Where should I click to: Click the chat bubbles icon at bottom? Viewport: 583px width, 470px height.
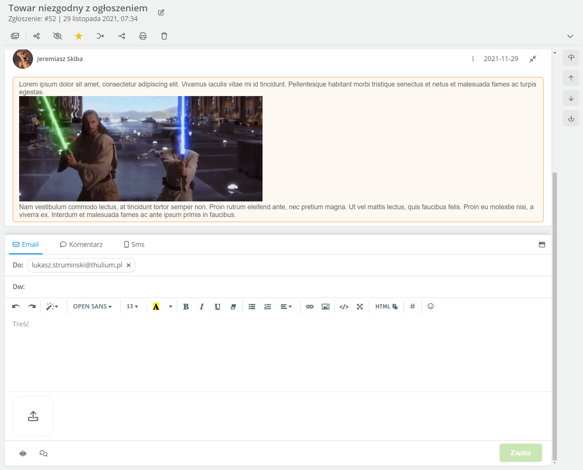pyautogui.click(x=43, y=453)
